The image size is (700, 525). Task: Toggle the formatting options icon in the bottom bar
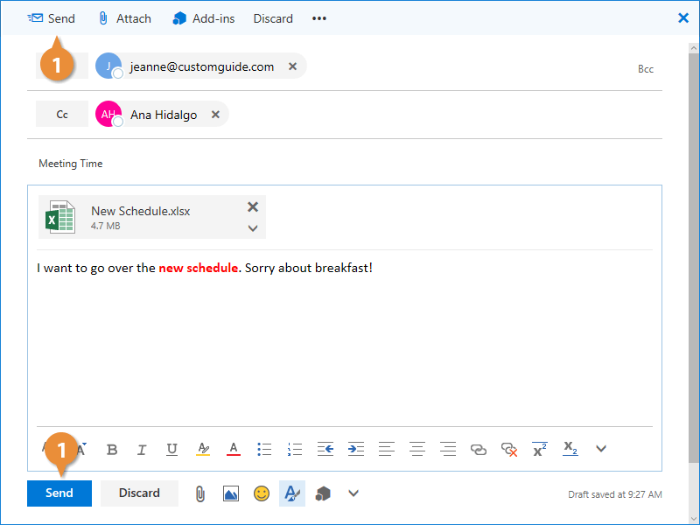tap(291, 493)
